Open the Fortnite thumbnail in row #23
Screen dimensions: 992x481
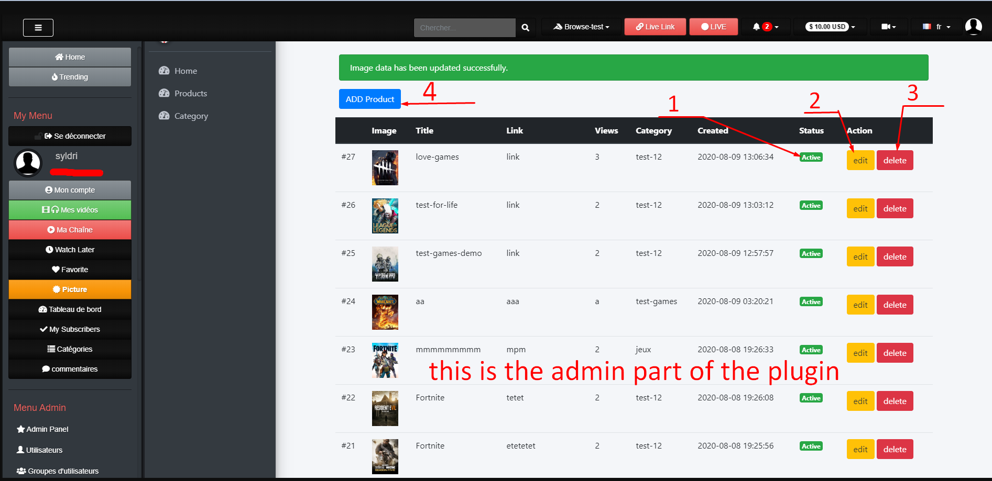(385, 360)
